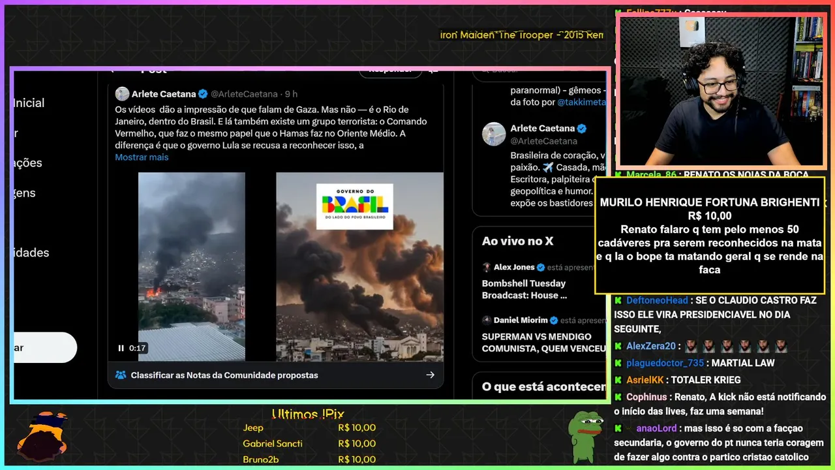Click the MURILO HENRIQUE FORTUNA BRIGHENTI donor name
Screen dimensions: 835x470
[710, 202]
